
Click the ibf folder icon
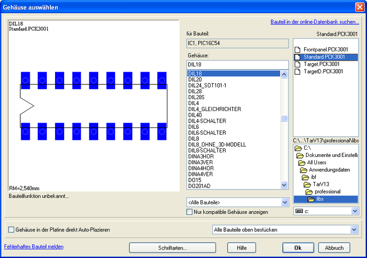(x=306, y=177)
